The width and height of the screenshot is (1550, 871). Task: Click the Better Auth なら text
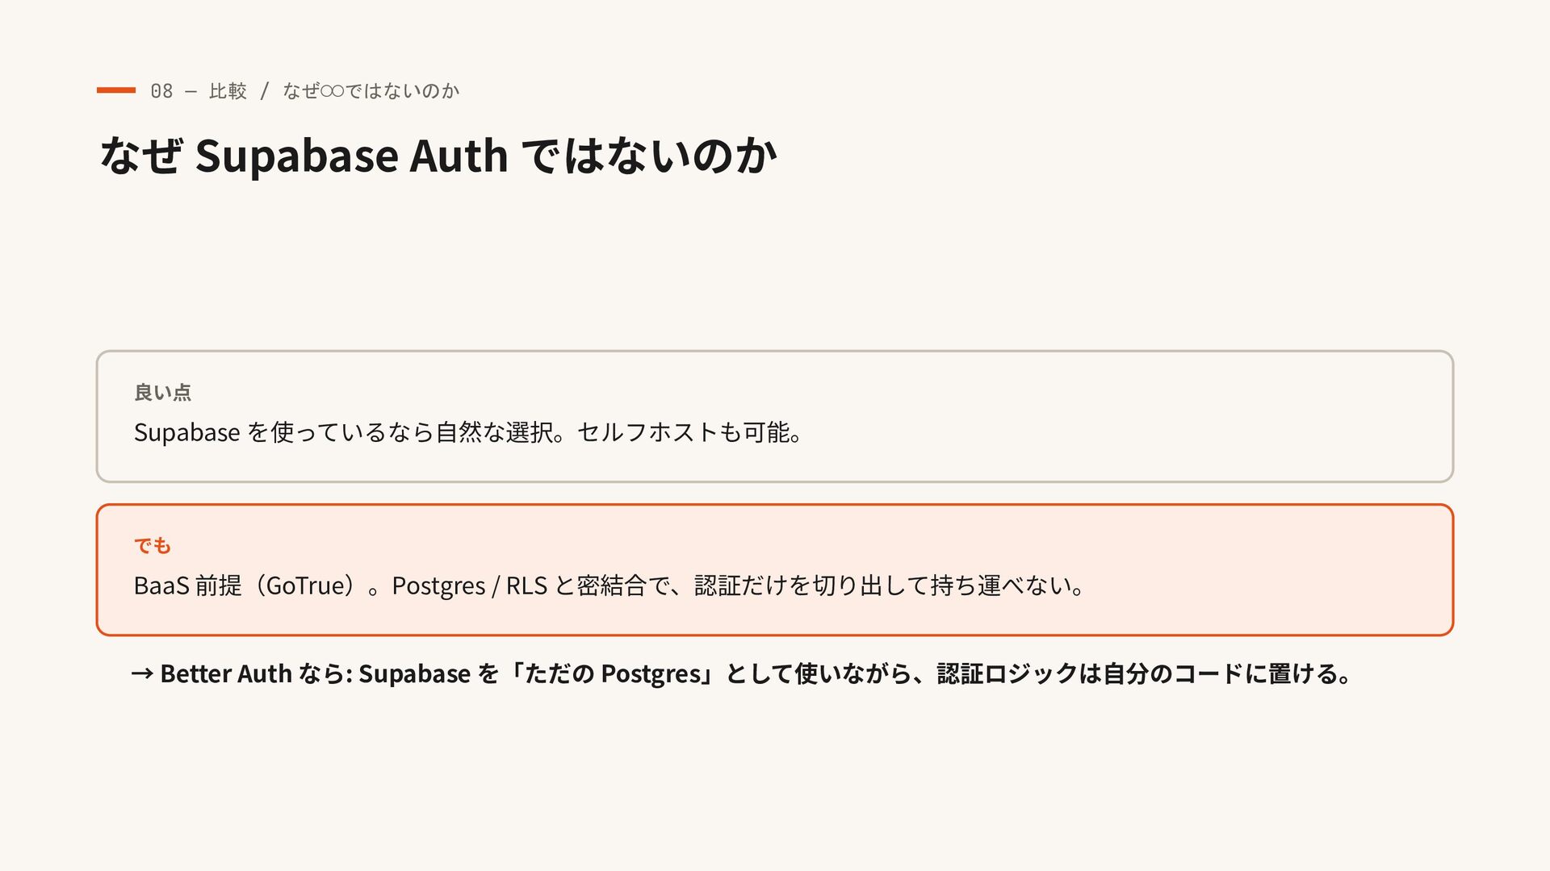pos(255,673)
